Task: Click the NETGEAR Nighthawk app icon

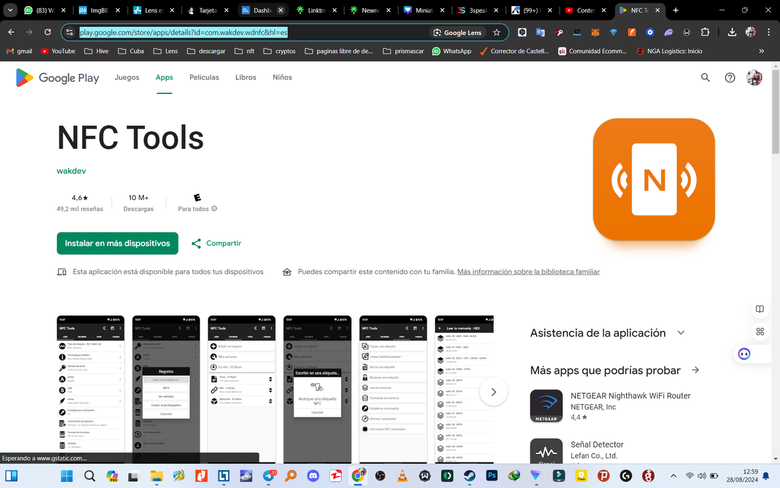Action: 546,406
